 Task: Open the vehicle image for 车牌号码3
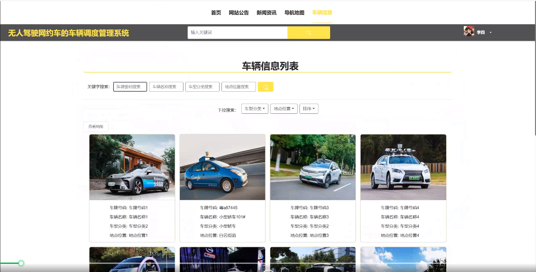pyautogui.click(x=313, y=167)
